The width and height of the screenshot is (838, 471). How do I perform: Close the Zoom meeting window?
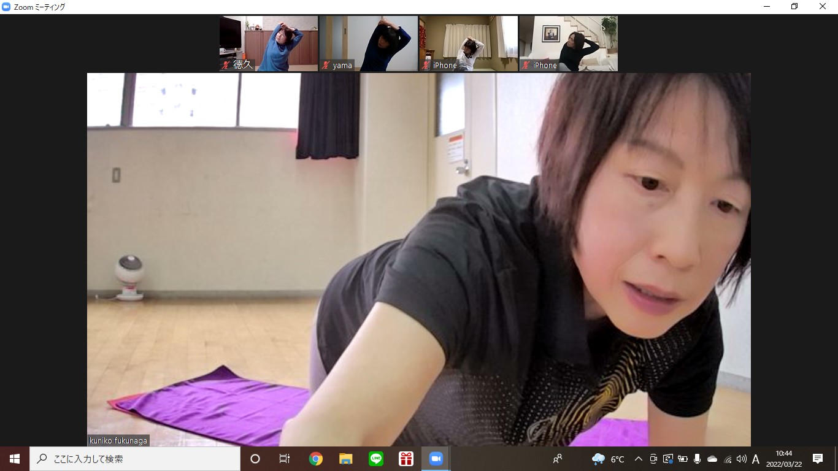(x=823, y=7)
